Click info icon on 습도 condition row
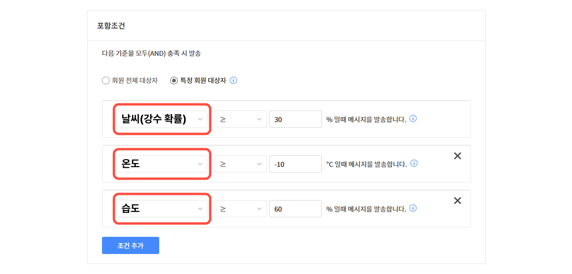 coord(413,208)
